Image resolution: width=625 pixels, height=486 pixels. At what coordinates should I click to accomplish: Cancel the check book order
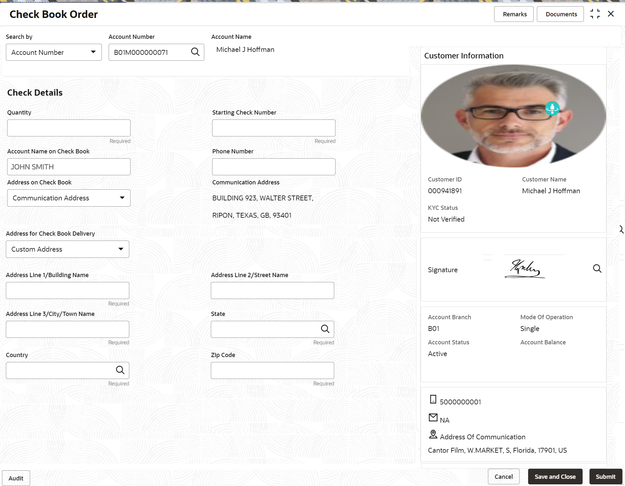point(504,477)
